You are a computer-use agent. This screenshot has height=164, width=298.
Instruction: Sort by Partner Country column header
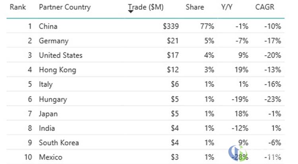tap(65, 7)
